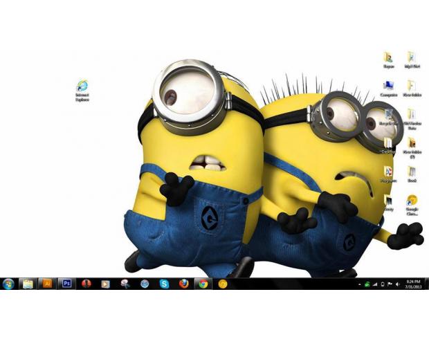Screen dimensions: 429x339
Task: Open the folder icon beside Recycle Bin
Action: (412, 120)
